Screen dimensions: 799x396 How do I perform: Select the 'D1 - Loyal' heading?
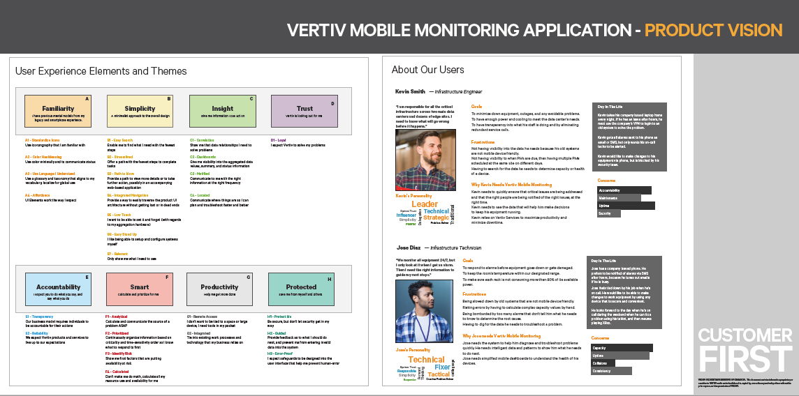278,140
